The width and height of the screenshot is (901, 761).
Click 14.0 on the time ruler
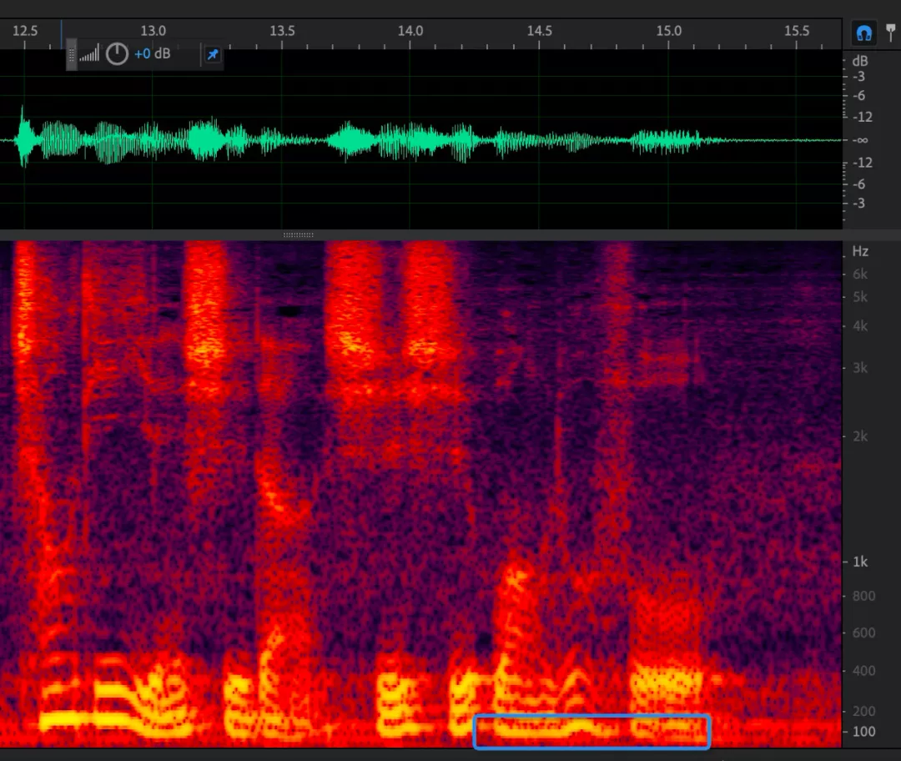pyautogui.click(x=410, y=31)
